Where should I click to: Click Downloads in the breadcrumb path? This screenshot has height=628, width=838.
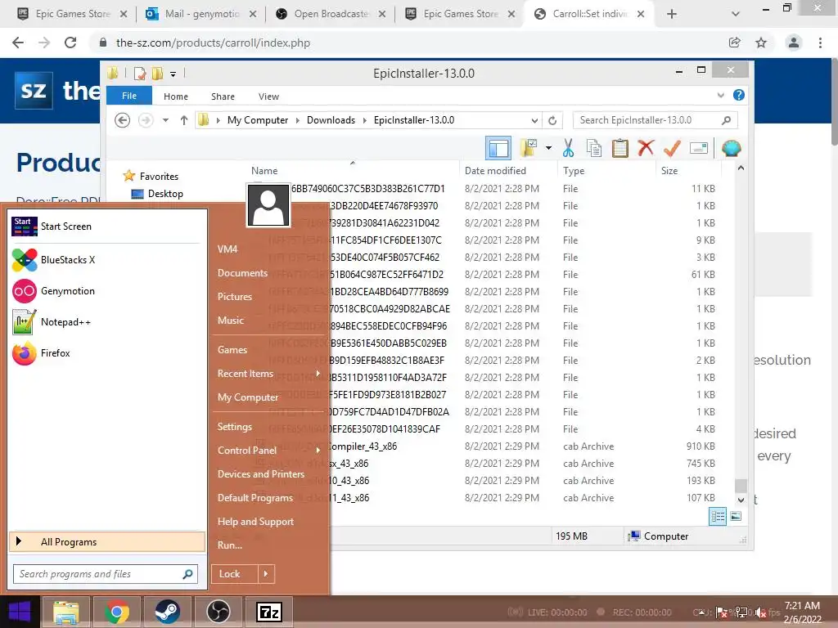pos(331,120)
